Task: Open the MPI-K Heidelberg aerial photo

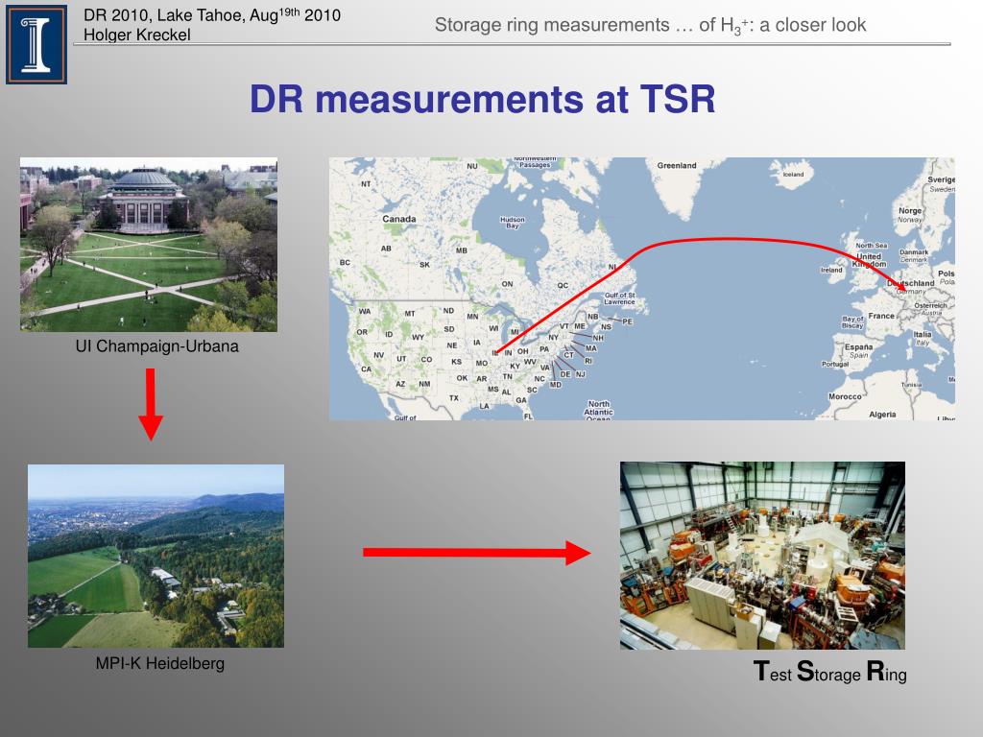Action: 156,556
